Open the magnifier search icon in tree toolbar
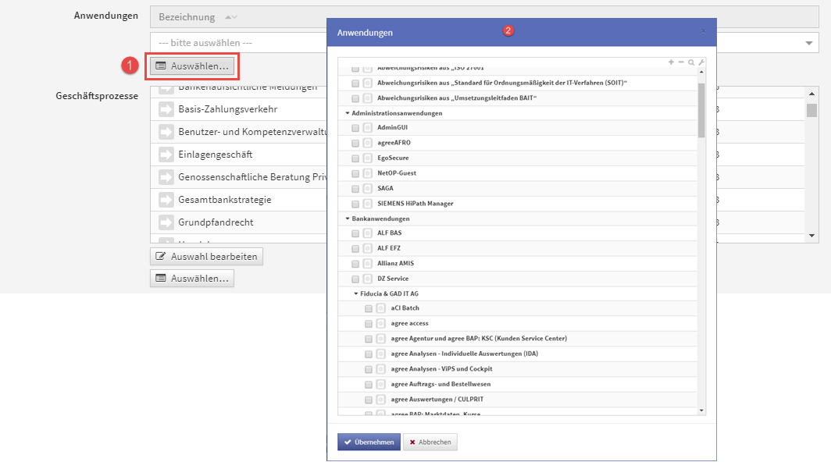 691,62
